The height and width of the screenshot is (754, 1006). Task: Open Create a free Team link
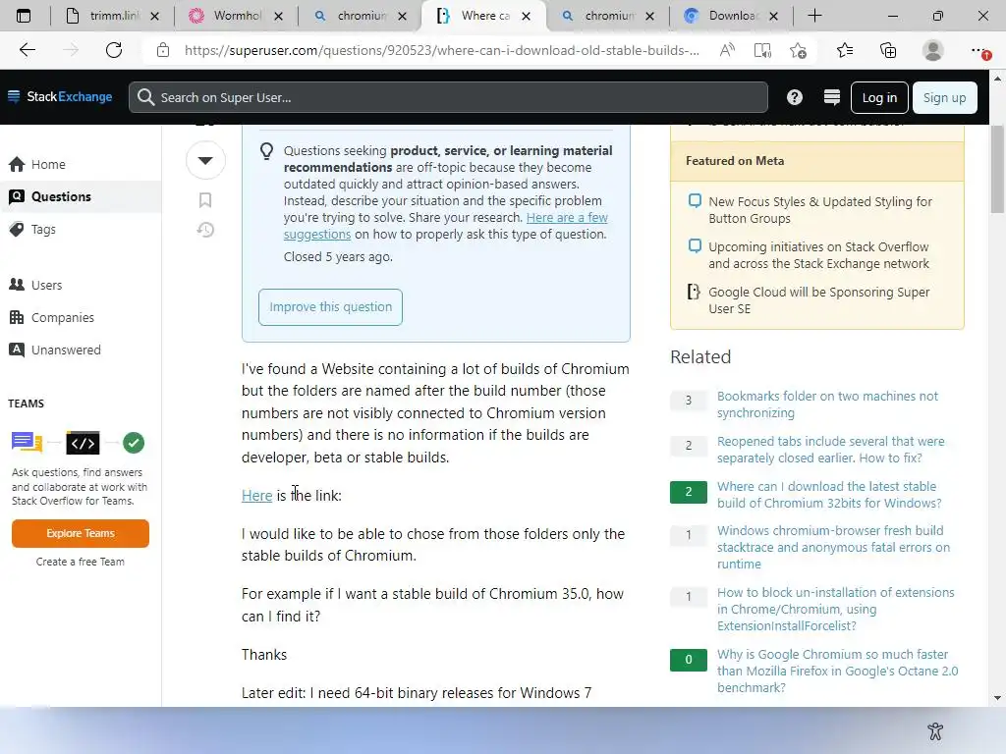[x=81, y=562]
